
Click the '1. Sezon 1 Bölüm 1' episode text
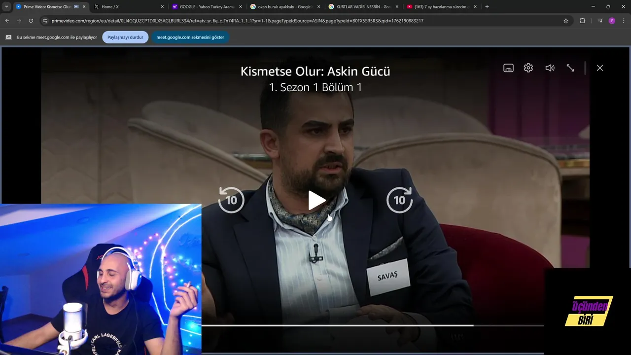pos(315,87)
